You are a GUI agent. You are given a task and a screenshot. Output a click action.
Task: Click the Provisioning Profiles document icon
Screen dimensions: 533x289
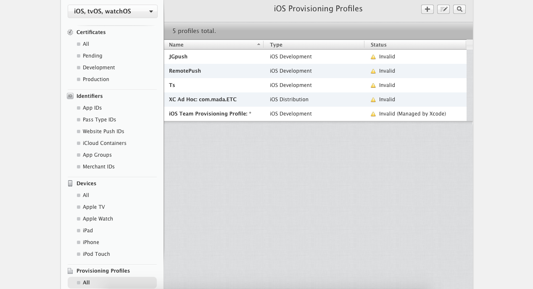pyautogui.click(x=70, y=271)
